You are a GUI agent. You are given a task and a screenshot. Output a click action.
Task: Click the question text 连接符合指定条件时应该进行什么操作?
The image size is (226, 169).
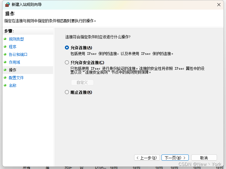coord(98,37)
